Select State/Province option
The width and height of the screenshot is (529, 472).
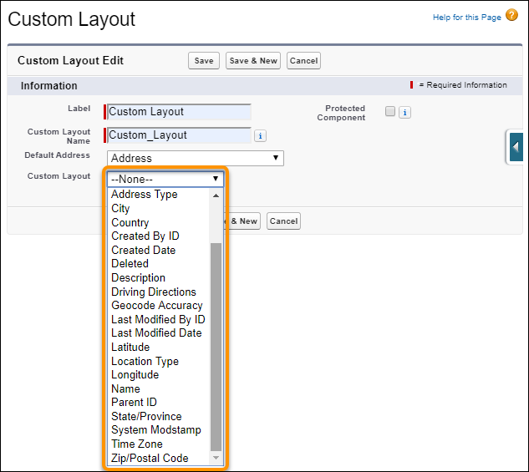(158, 417)
